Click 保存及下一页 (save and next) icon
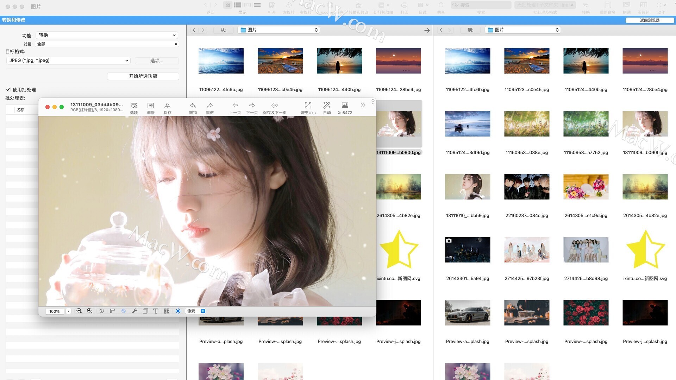The height and width of the screenshot is (380, 676). (x=275, y=108)
